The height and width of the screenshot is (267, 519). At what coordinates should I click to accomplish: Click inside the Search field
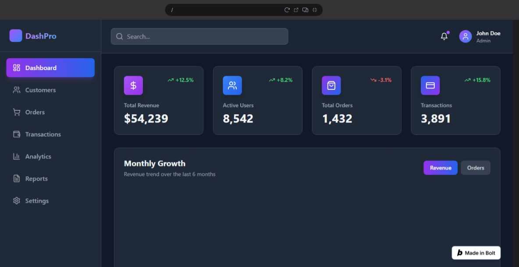199,36
